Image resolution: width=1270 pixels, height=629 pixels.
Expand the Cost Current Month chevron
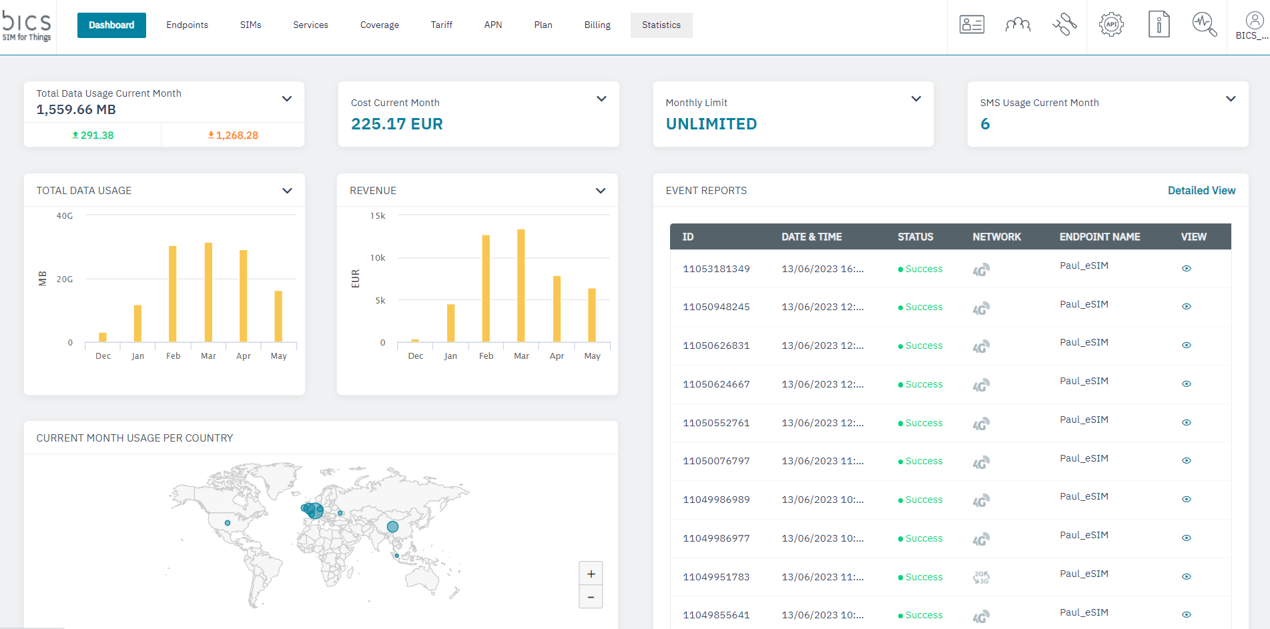(601, 99)
